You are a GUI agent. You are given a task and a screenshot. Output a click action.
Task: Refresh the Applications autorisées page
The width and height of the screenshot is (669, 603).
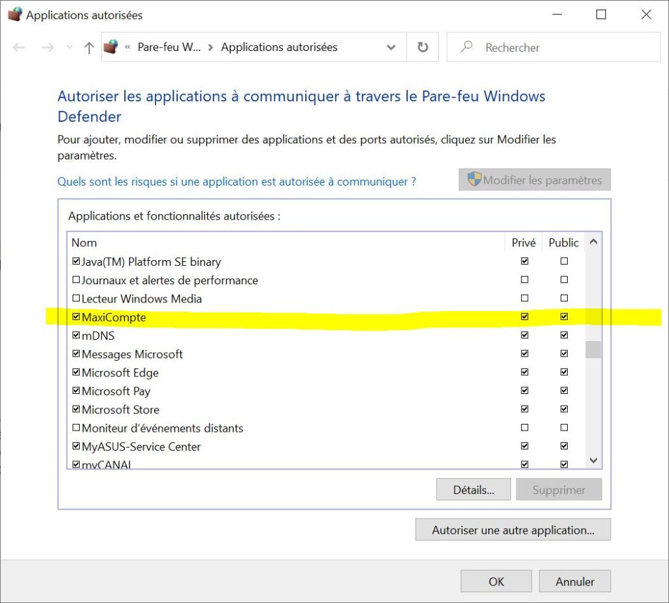tap(423, 47)
